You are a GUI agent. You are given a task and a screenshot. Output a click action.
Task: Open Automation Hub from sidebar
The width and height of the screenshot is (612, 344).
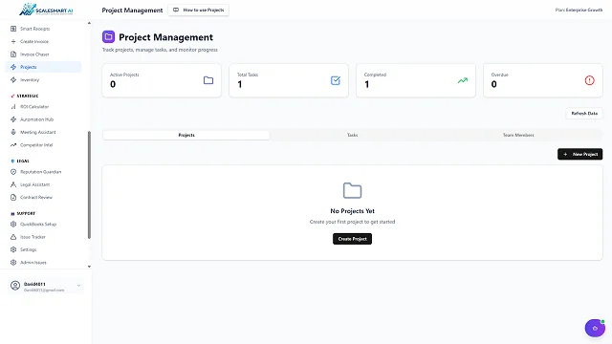(x=43, y=119)
